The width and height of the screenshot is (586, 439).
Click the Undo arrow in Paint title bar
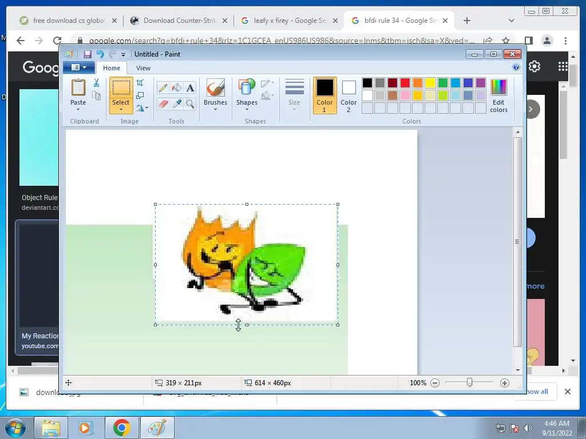tap(100, 54)
